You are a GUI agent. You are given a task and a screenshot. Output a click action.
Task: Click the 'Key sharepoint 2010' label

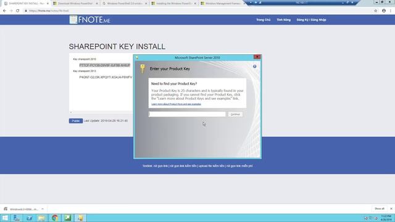(x=85, y=59)
